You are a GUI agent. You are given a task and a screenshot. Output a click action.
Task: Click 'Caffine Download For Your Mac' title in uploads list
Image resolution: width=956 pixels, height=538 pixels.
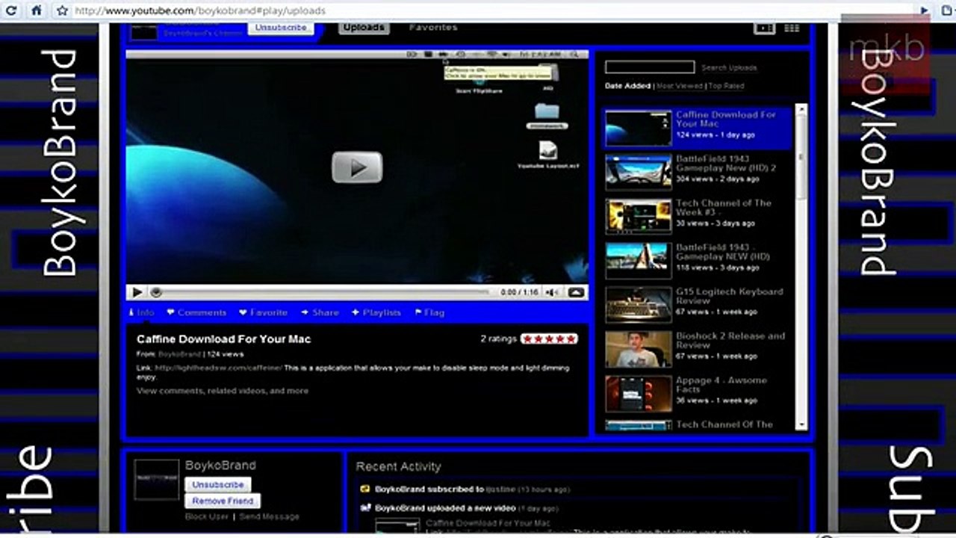point(726,120)
